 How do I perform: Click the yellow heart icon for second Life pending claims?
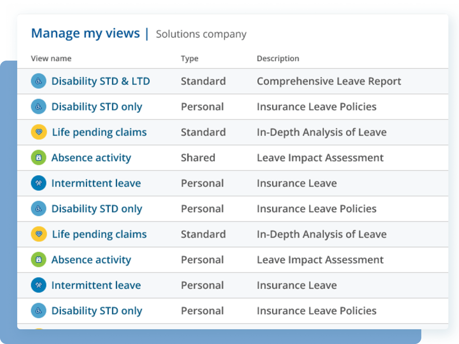[38, 234]
